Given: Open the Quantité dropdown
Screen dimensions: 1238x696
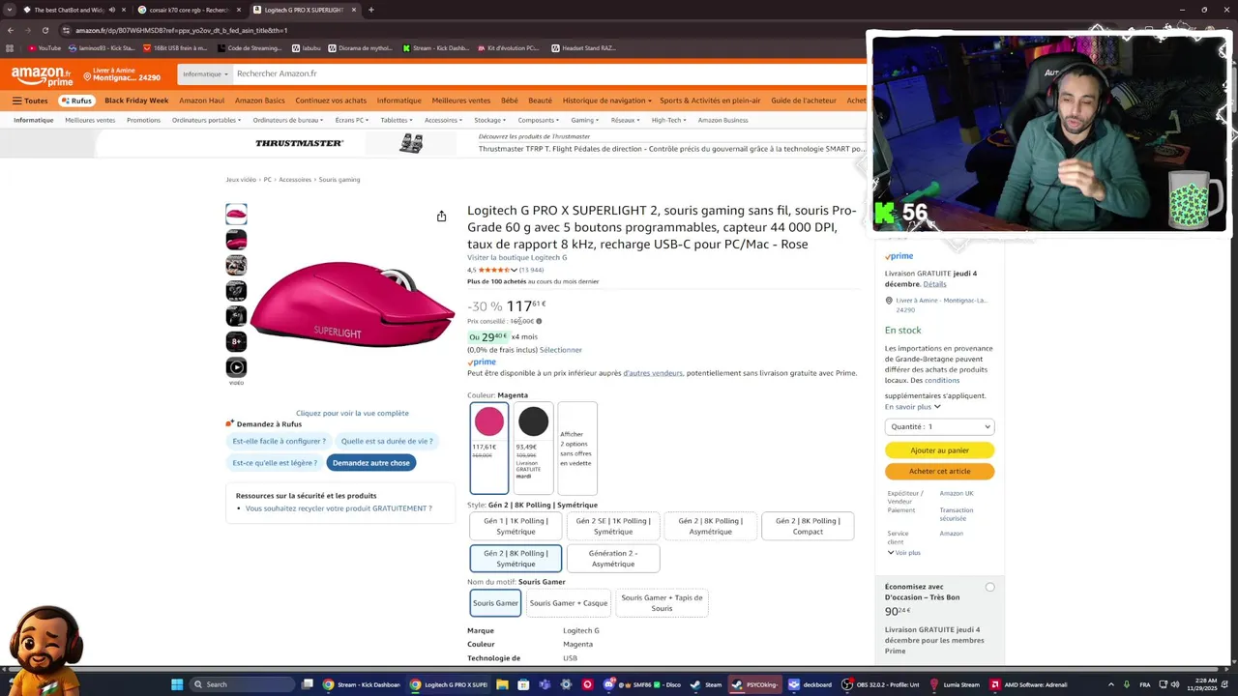Looking at the screenshot, I should 939,426.
